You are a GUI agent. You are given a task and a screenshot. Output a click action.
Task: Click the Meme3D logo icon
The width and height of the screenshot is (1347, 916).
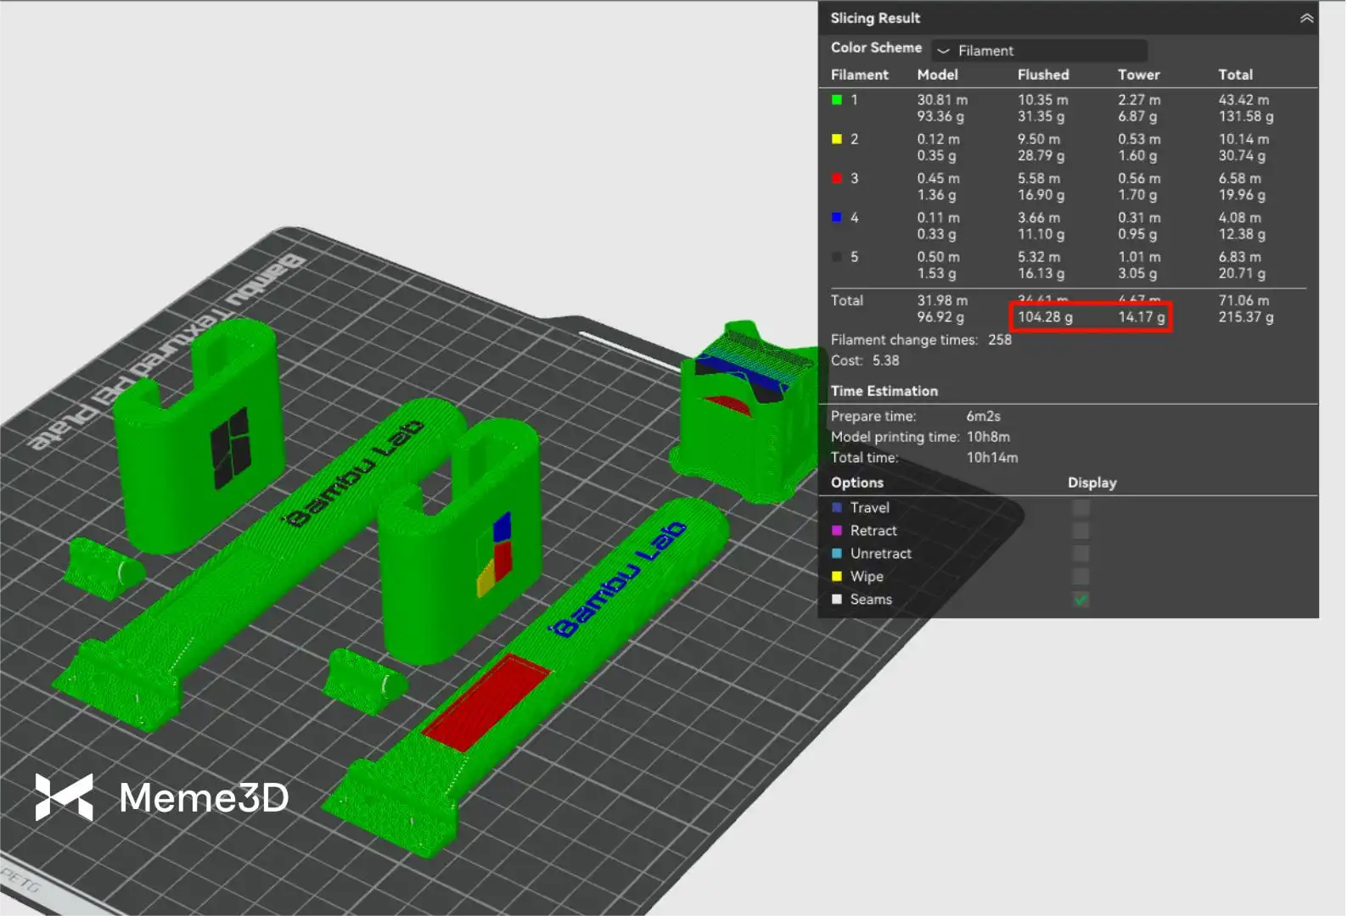[64, 797]
